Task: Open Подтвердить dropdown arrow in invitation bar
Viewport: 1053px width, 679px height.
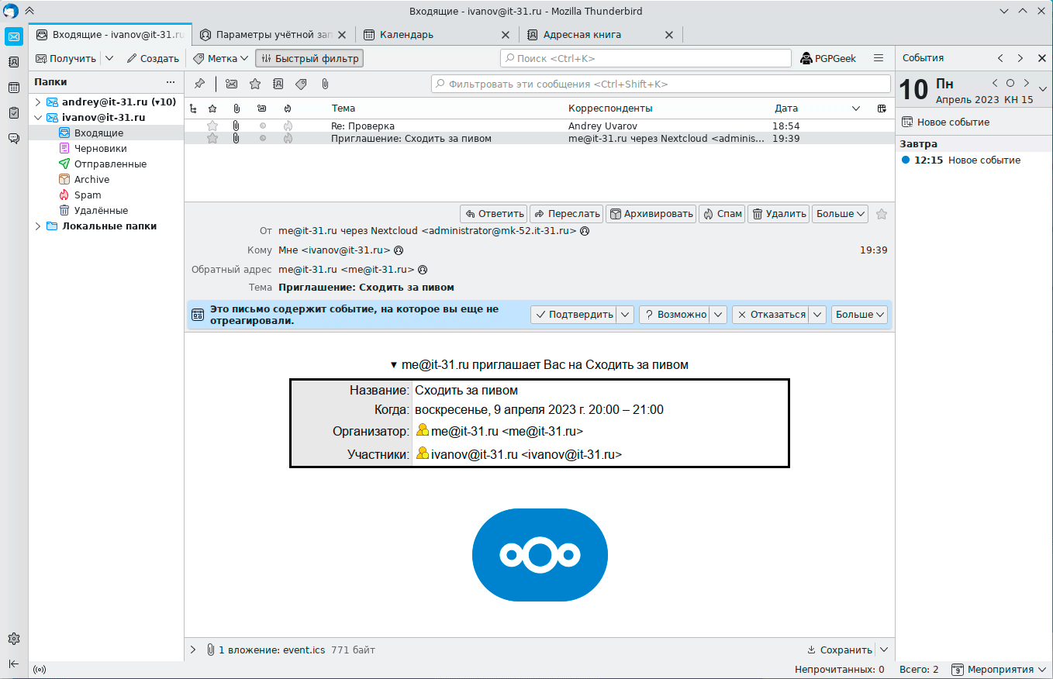Action: (x=626, y=315)
